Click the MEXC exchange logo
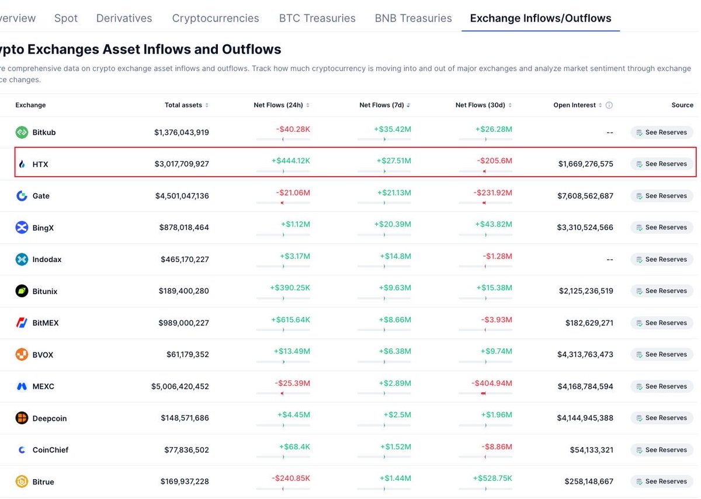 pos(22,386)
